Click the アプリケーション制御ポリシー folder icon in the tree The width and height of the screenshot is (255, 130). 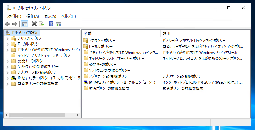[x=14, y=72]
